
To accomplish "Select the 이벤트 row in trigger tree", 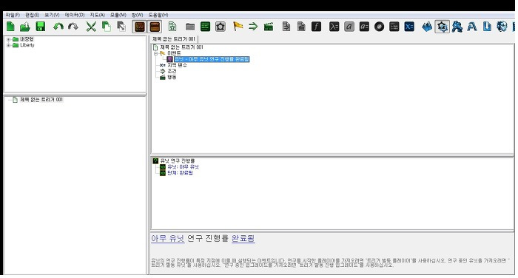I will coord(174,53).
